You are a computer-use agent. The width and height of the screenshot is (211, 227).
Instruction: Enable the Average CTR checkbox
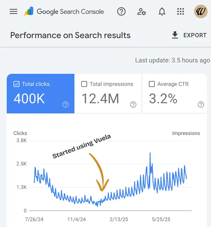coord(152,84)
